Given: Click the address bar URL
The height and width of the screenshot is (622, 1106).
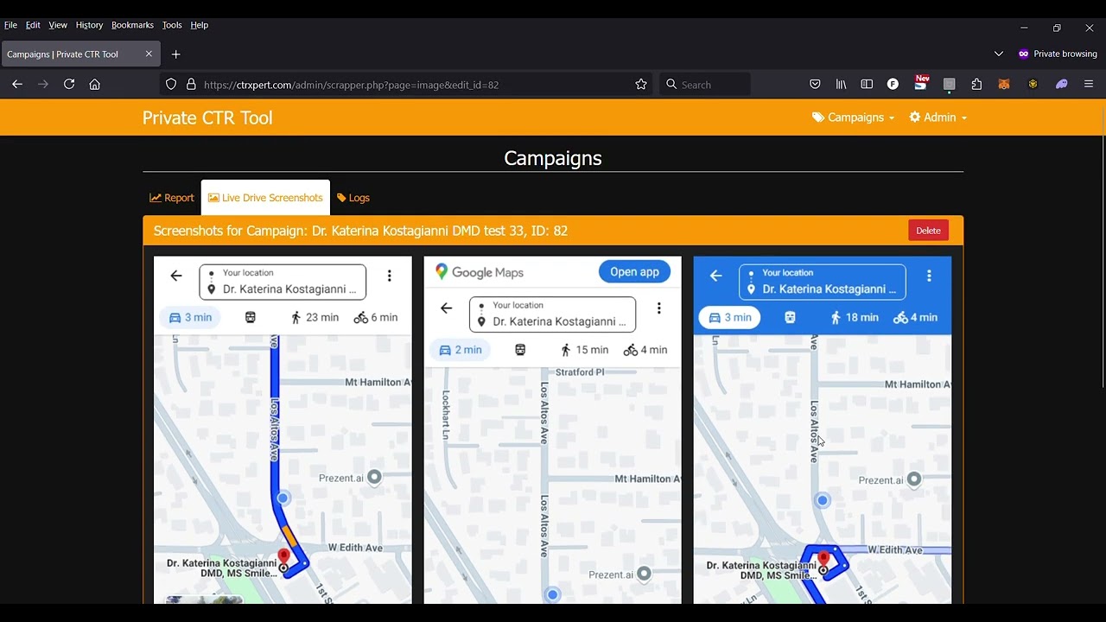Looking at the screenshot, I should pos(351,85).
